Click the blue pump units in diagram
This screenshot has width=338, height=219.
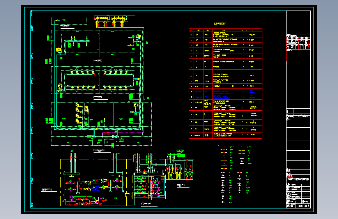96,185
